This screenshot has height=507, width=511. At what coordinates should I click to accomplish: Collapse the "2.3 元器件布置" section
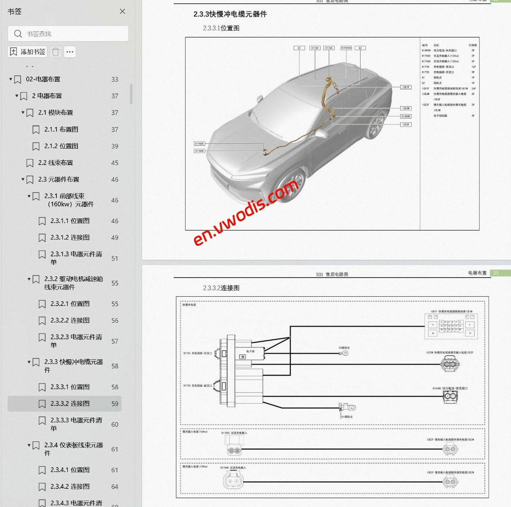[22, 179]
